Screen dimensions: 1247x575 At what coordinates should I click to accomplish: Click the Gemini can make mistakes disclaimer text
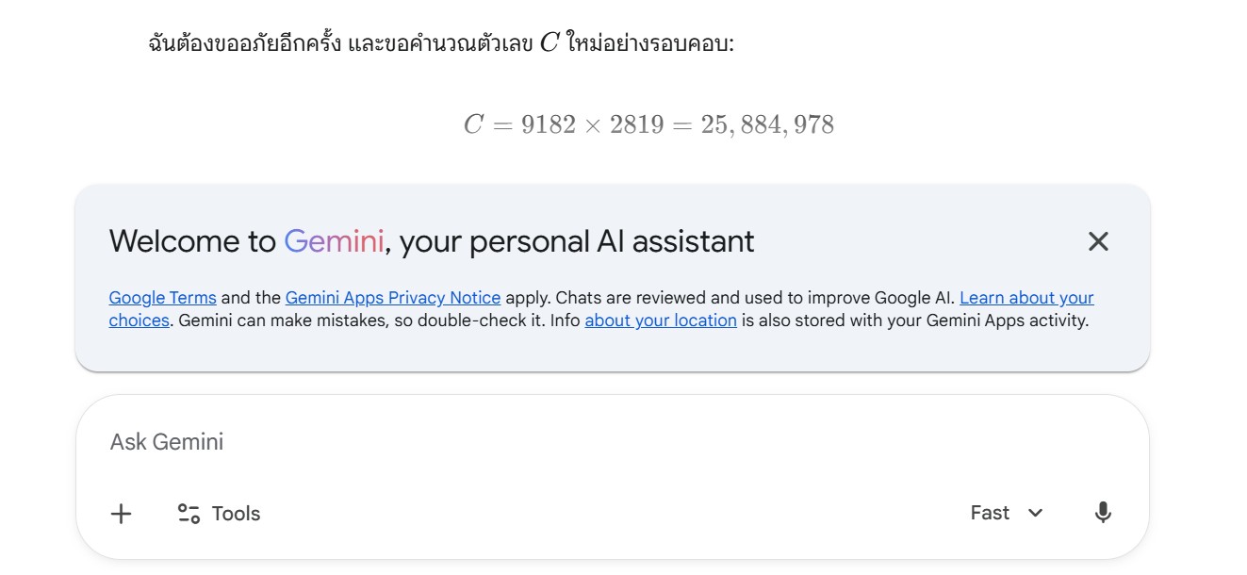pos(377,320)
